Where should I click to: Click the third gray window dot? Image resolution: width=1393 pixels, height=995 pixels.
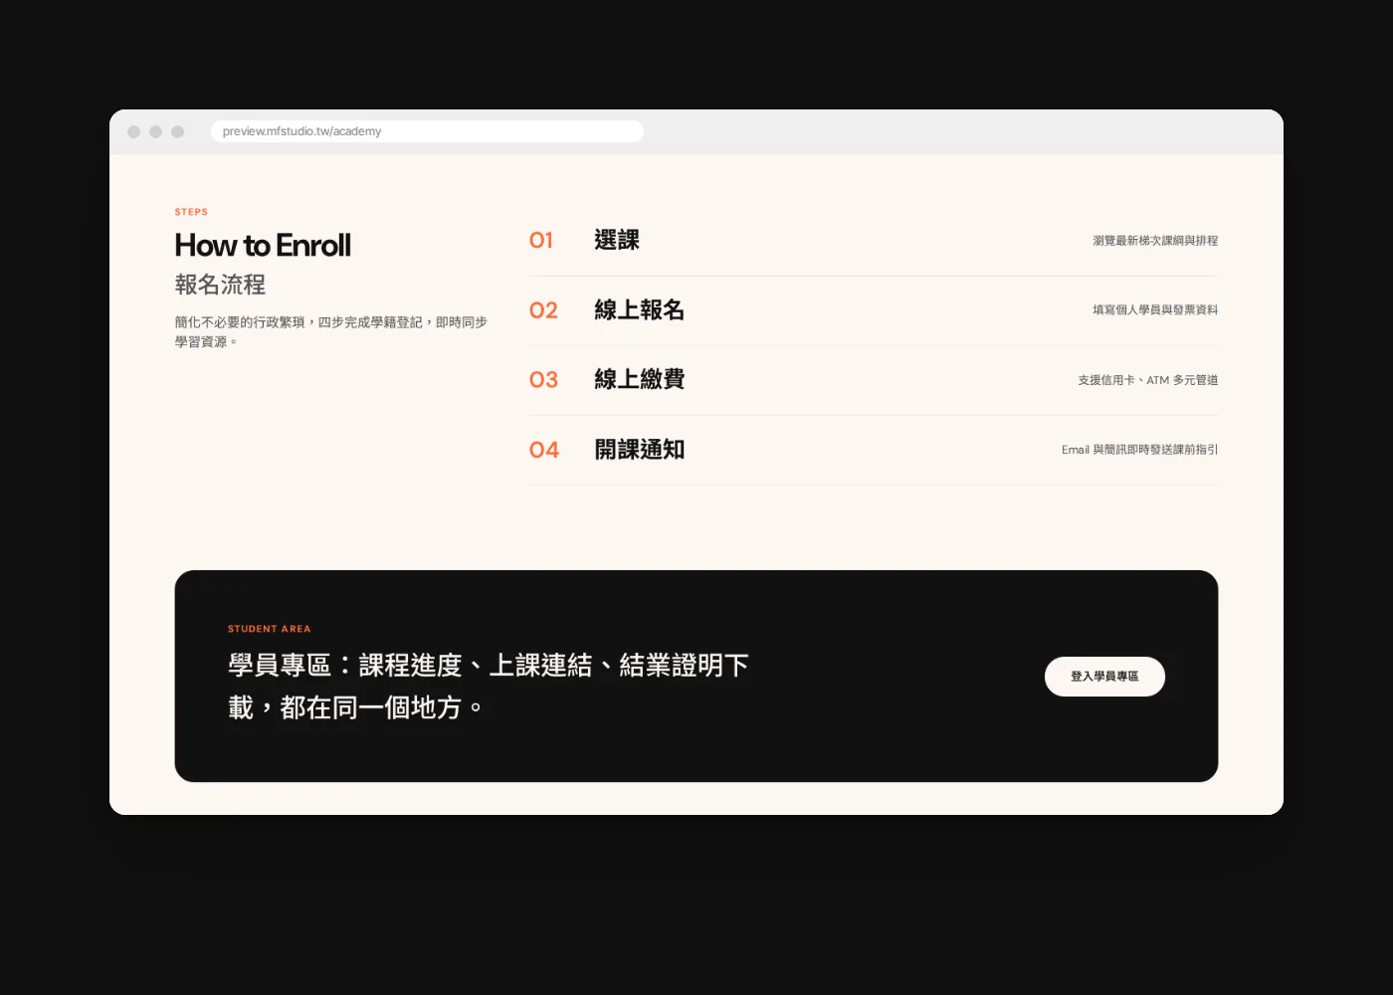tap(177, 131)
